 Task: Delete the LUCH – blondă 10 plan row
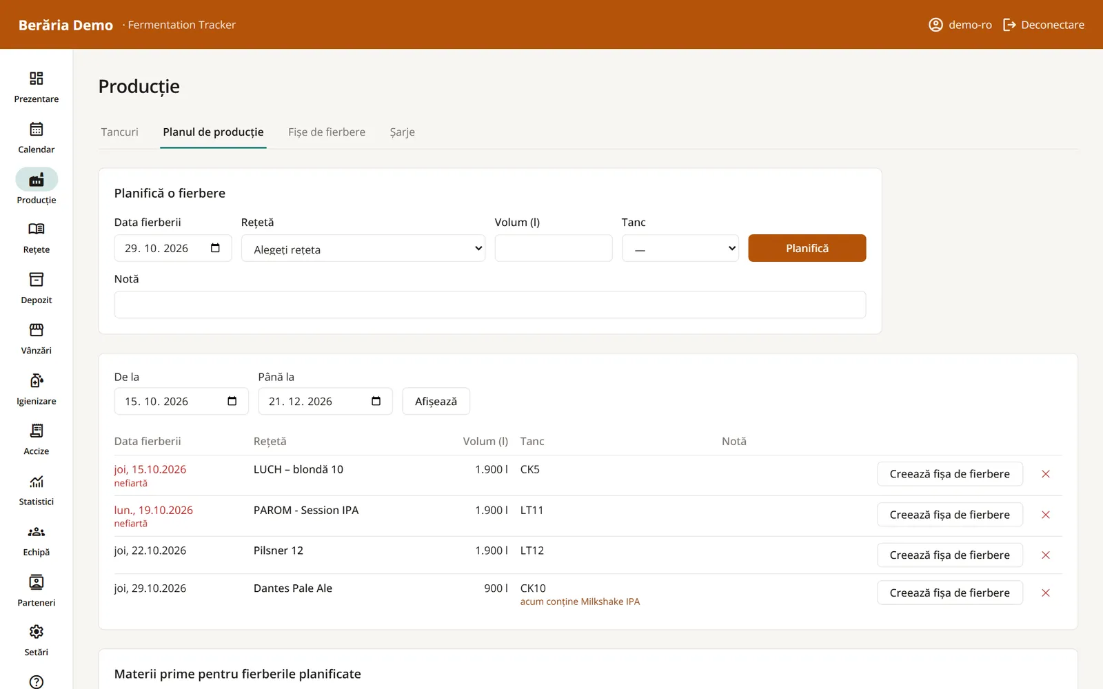pos(1046,474)
